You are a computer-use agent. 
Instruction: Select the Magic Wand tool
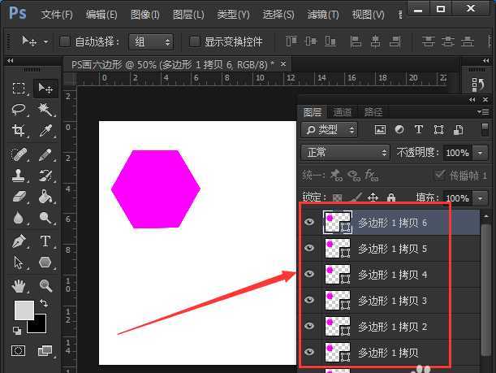(x=45, y=110)
